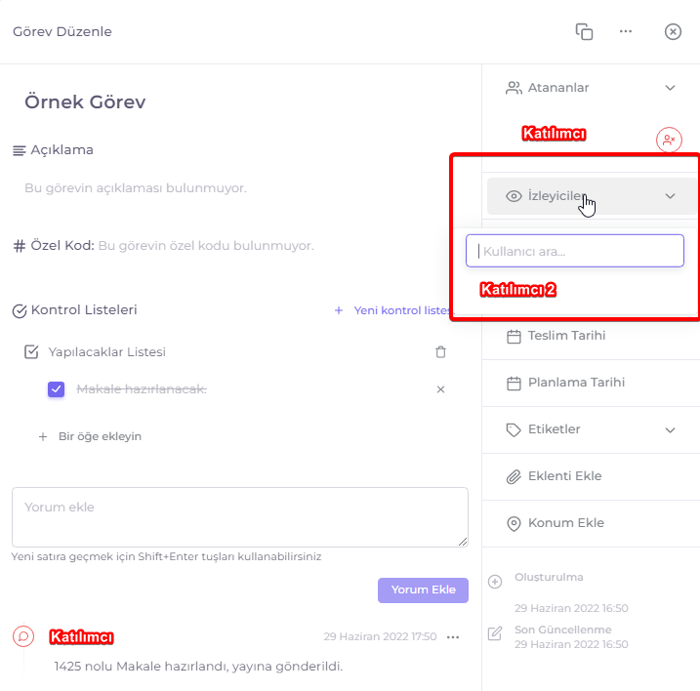Screen dimensions: 700x691
Task: Delete Yapılacaklar Listesi with the trash icon
Action: coord(440,351)
